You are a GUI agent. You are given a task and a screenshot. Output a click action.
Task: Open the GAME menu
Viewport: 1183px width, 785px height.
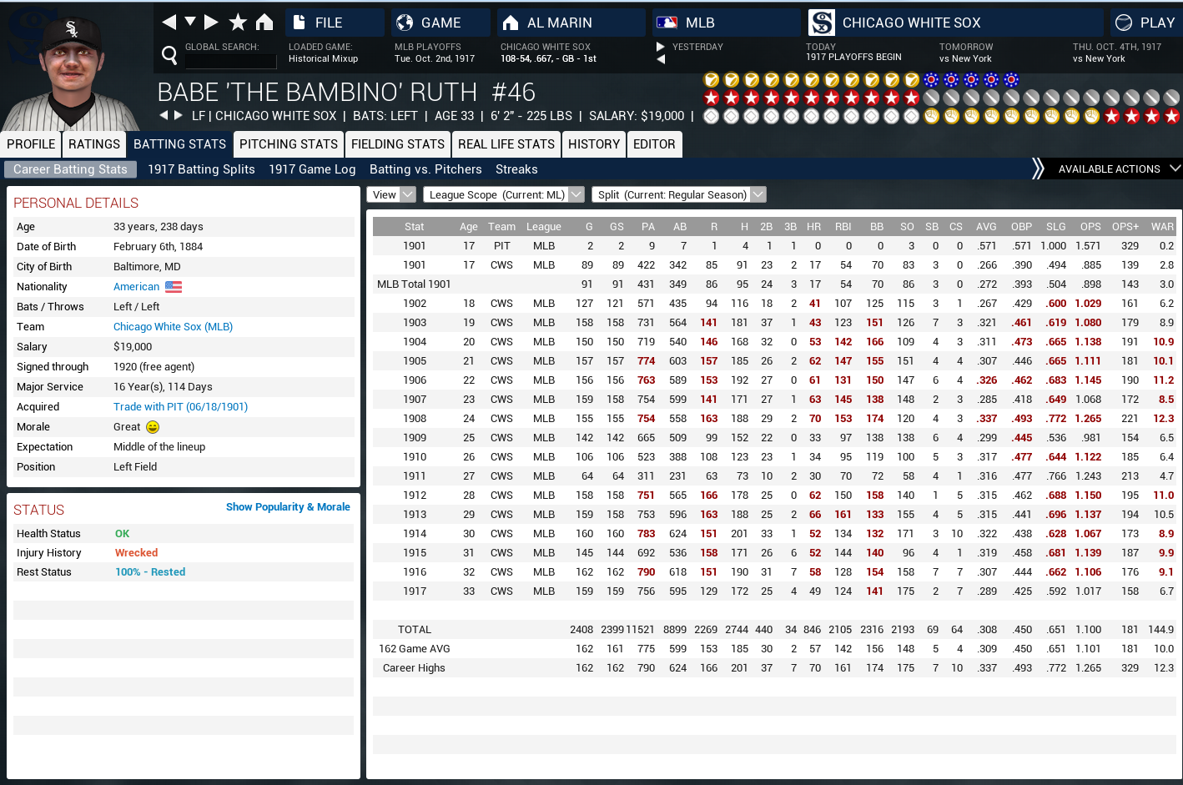[440, 23]
